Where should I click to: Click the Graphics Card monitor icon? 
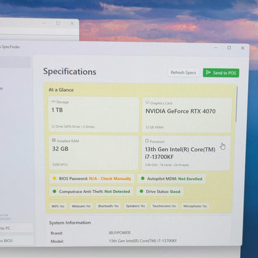point(148,102)
